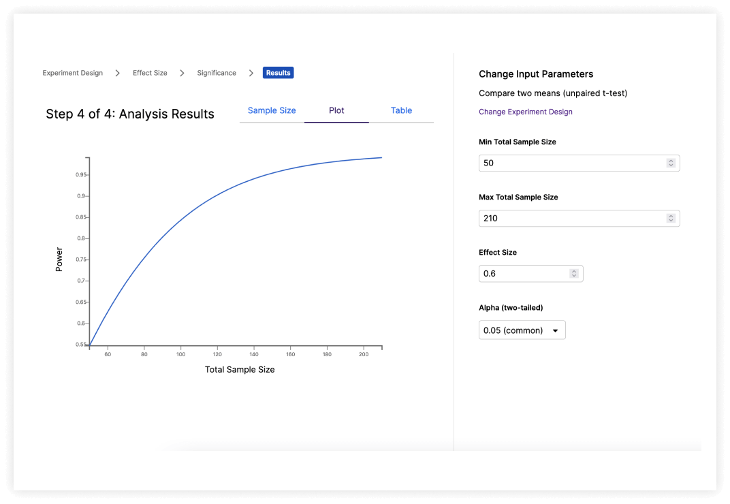730x504 pixels.
Task: Click the chevron after Experiment Design
Action: point(118,73)
